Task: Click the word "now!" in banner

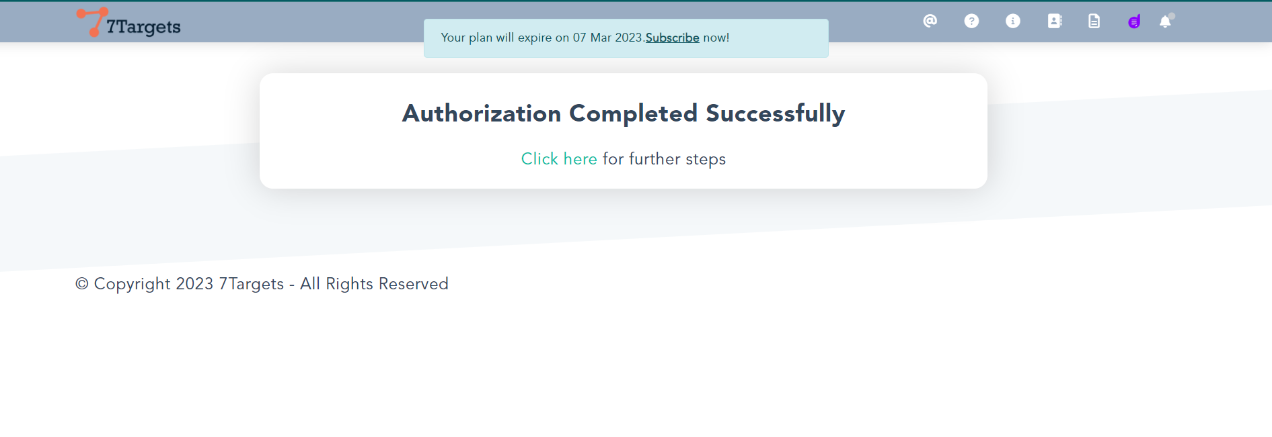Action: (x=716, y=38)
